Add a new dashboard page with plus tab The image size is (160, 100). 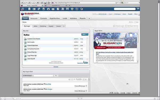pos(64,26)
